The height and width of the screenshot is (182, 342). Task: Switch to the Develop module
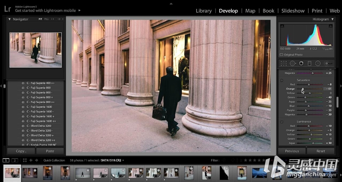tap(228, 11)
